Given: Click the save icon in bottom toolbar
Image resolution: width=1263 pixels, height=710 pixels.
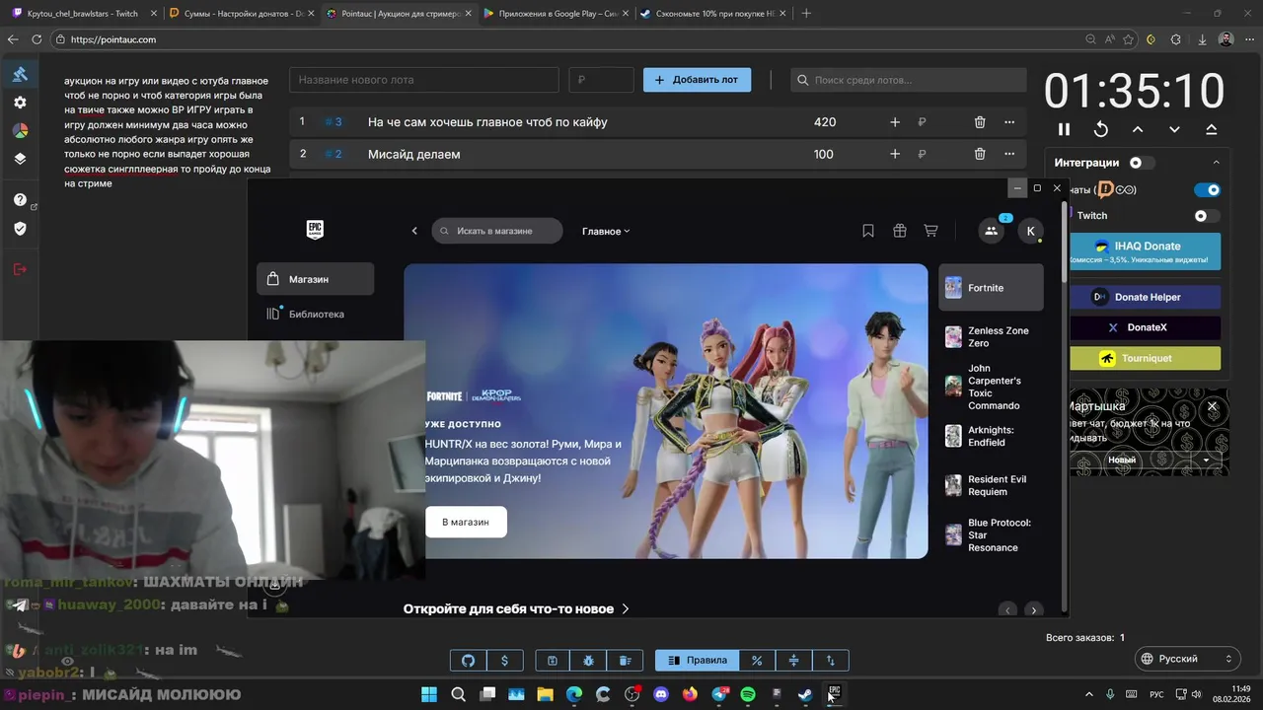Looking at the screenshot, I should 553,661.
